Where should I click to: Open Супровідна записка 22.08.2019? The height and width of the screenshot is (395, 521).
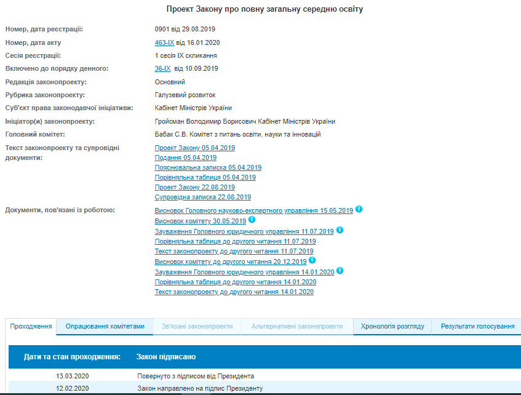point(202,197)
